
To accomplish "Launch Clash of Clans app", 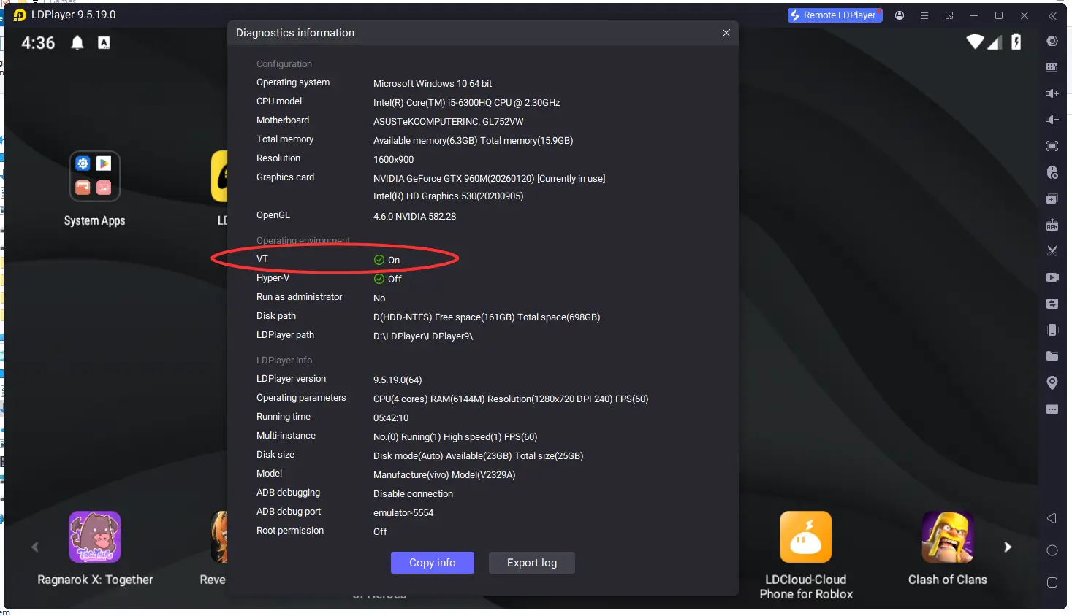I will tap(947, 537).
